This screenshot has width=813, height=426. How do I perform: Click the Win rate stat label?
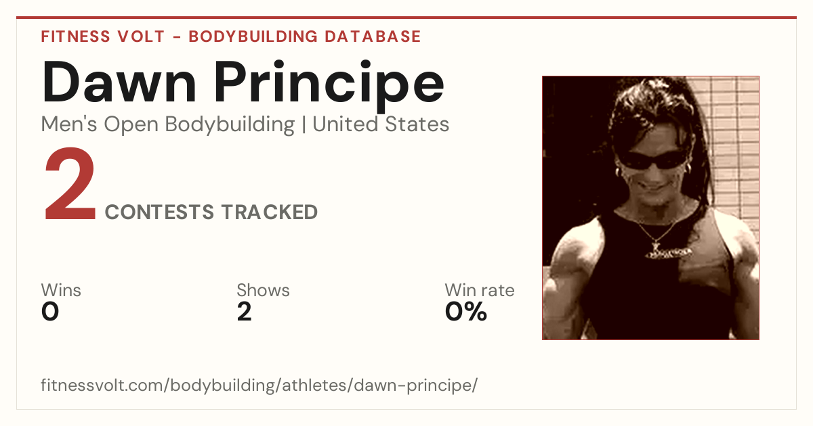click(x=480, y=290)
